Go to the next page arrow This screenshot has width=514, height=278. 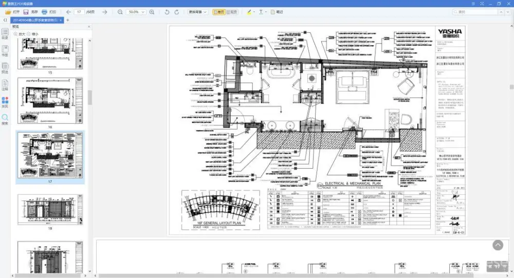104,12
